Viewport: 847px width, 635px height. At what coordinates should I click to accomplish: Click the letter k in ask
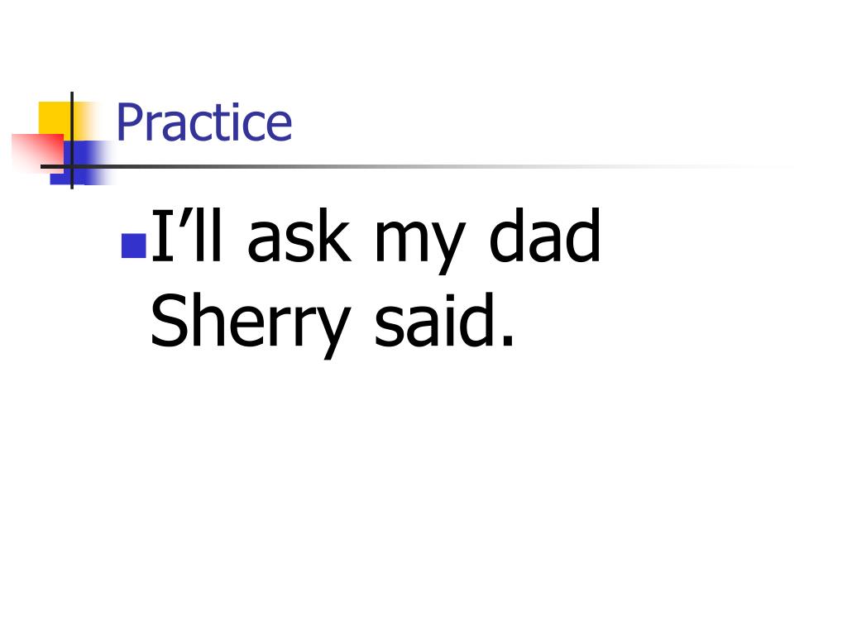(x=334, y=236)
